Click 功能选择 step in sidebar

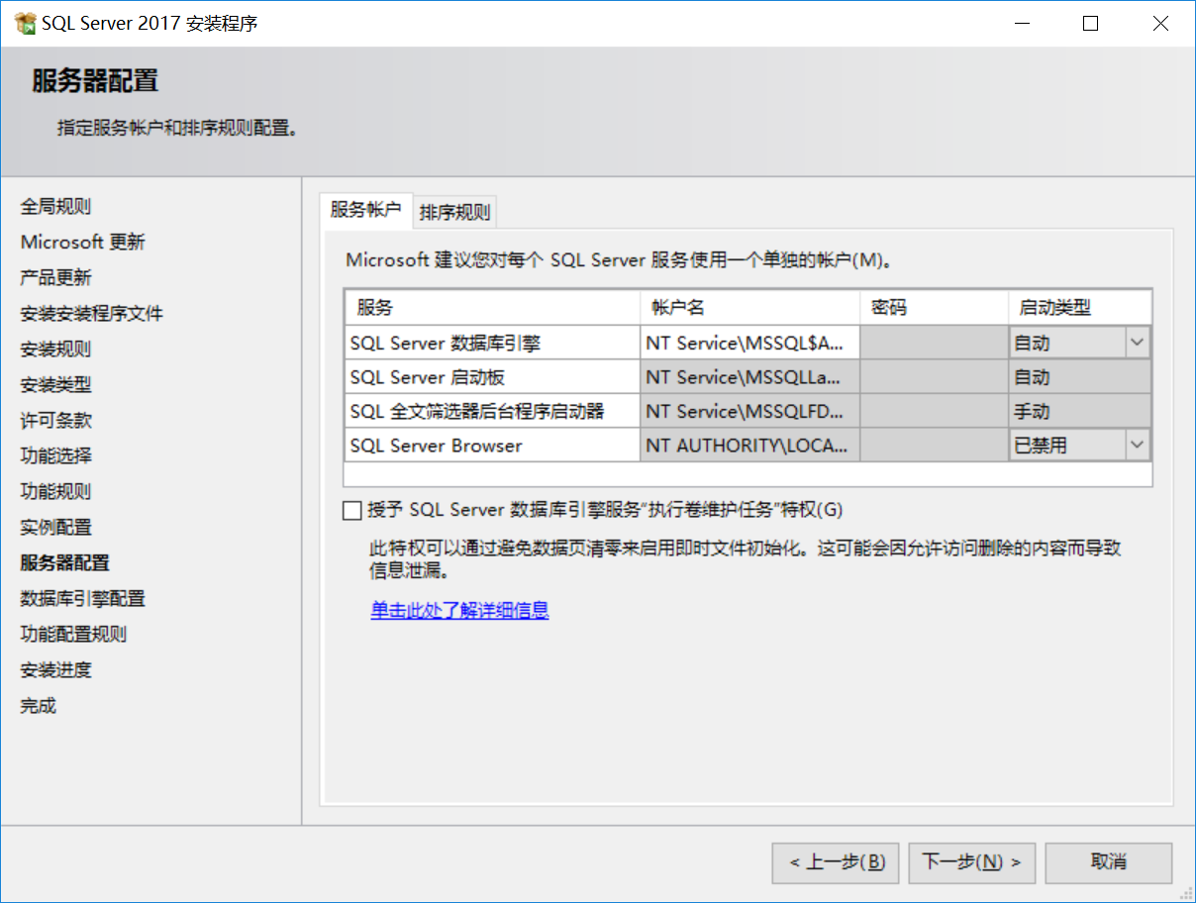coord(56,456)
